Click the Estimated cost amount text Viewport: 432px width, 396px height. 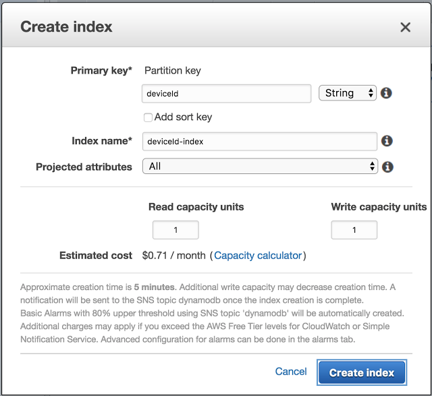tap(174, 256)
